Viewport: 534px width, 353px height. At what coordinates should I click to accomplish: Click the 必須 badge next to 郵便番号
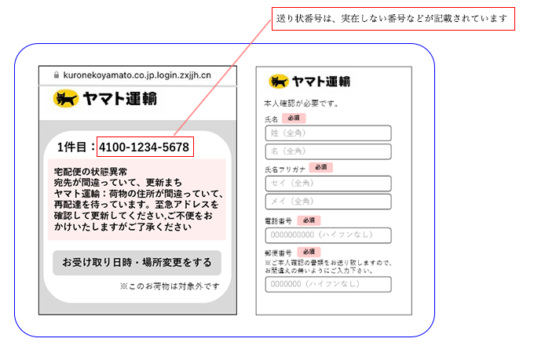pyautogui.click(x=309, y=252)
